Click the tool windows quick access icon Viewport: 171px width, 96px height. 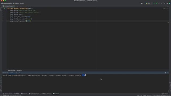[x=1, y=95]
